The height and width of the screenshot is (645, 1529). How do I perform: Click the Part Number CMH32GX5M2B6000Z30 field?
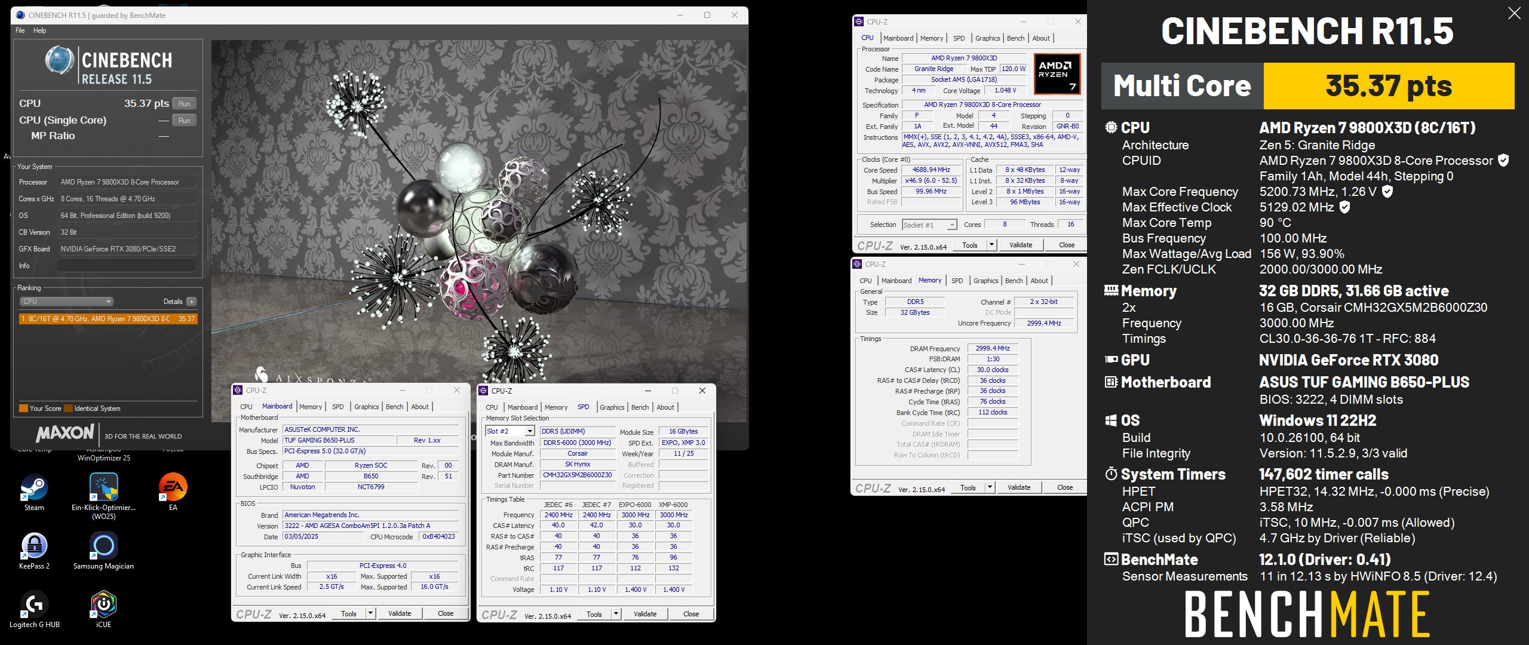coord(578,475)
